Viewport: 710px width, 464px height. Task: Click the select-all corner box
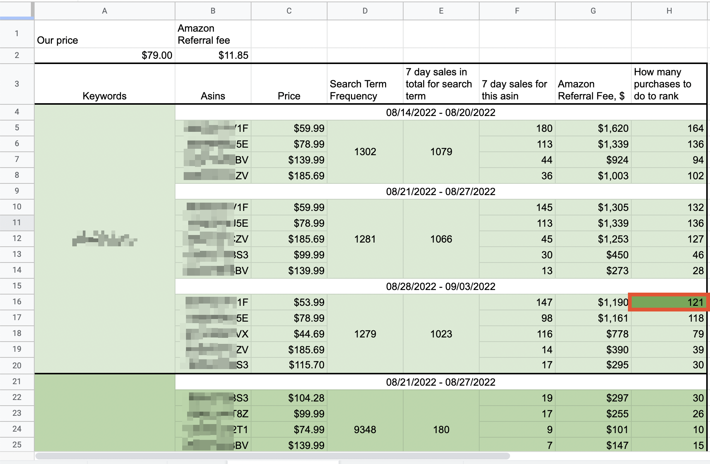point(17,11)
